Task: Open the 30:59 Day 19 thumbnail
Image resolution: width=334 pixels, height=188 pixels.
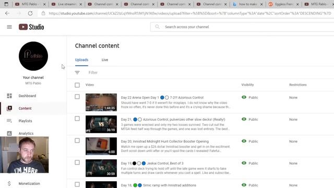Action: click(x=101, y=168)
